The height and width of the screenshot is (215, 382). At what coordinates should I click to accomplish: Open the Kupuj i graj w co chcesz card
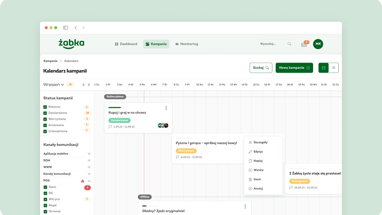pos(138,118)
